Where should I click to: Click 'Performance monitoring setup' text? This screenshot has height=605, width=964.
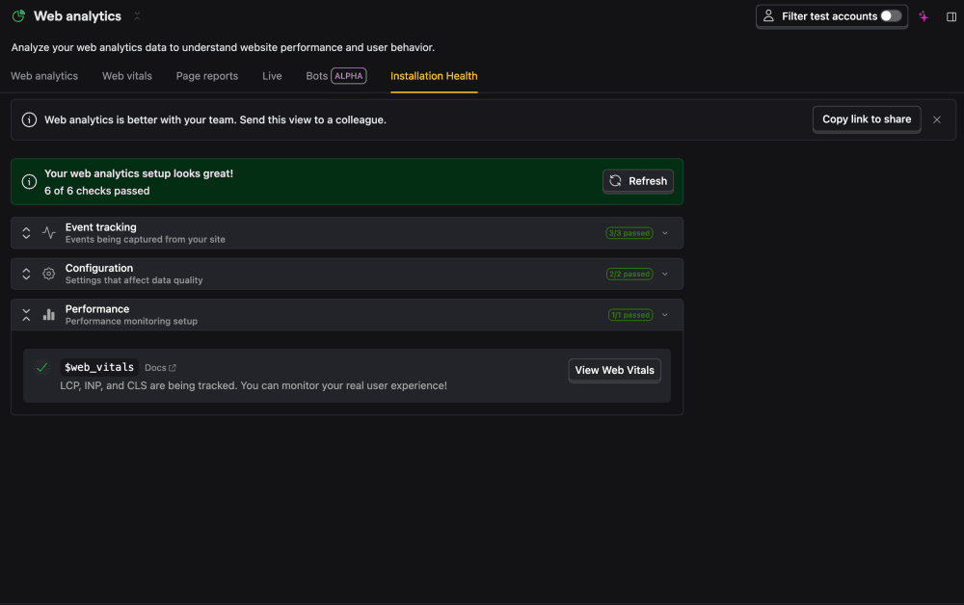click(x=131, y=321)
